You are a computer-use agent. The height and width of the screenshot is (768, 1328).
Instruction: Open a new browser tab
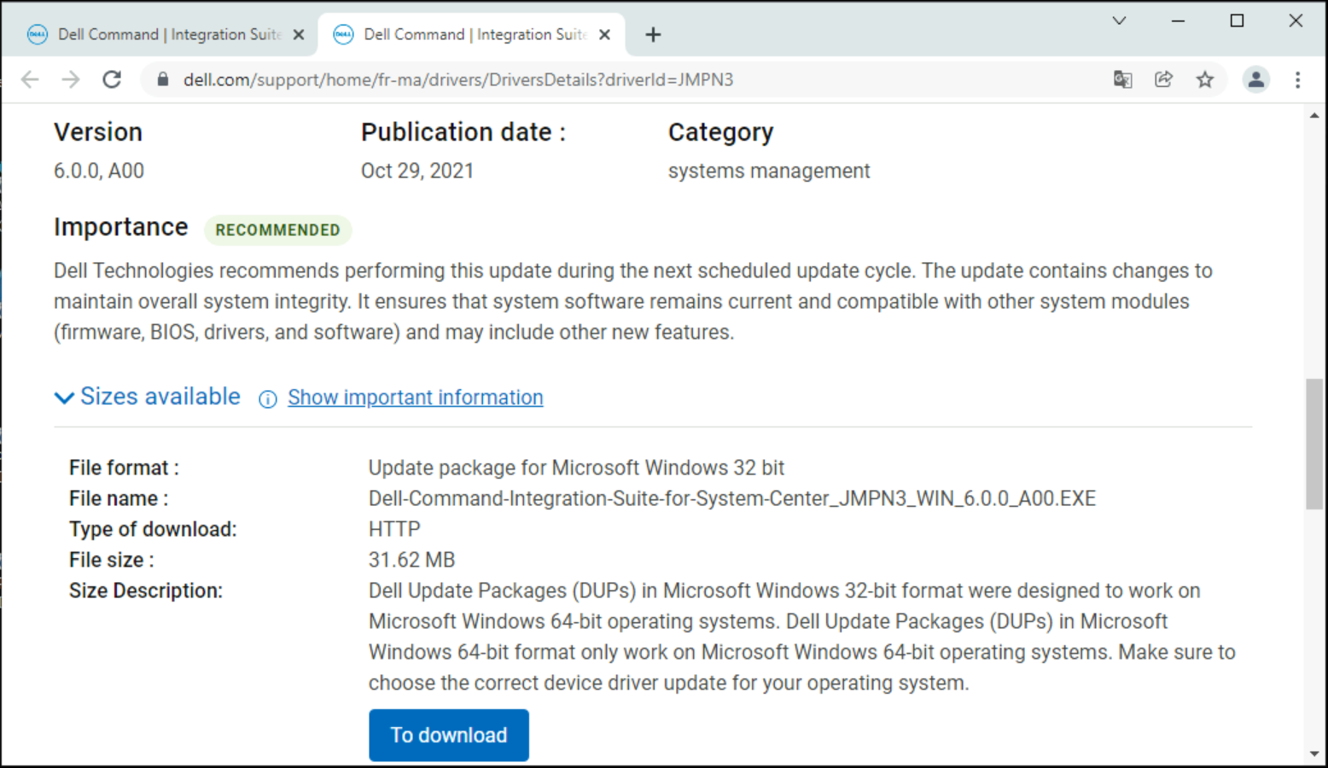click(x=653, y=34)
